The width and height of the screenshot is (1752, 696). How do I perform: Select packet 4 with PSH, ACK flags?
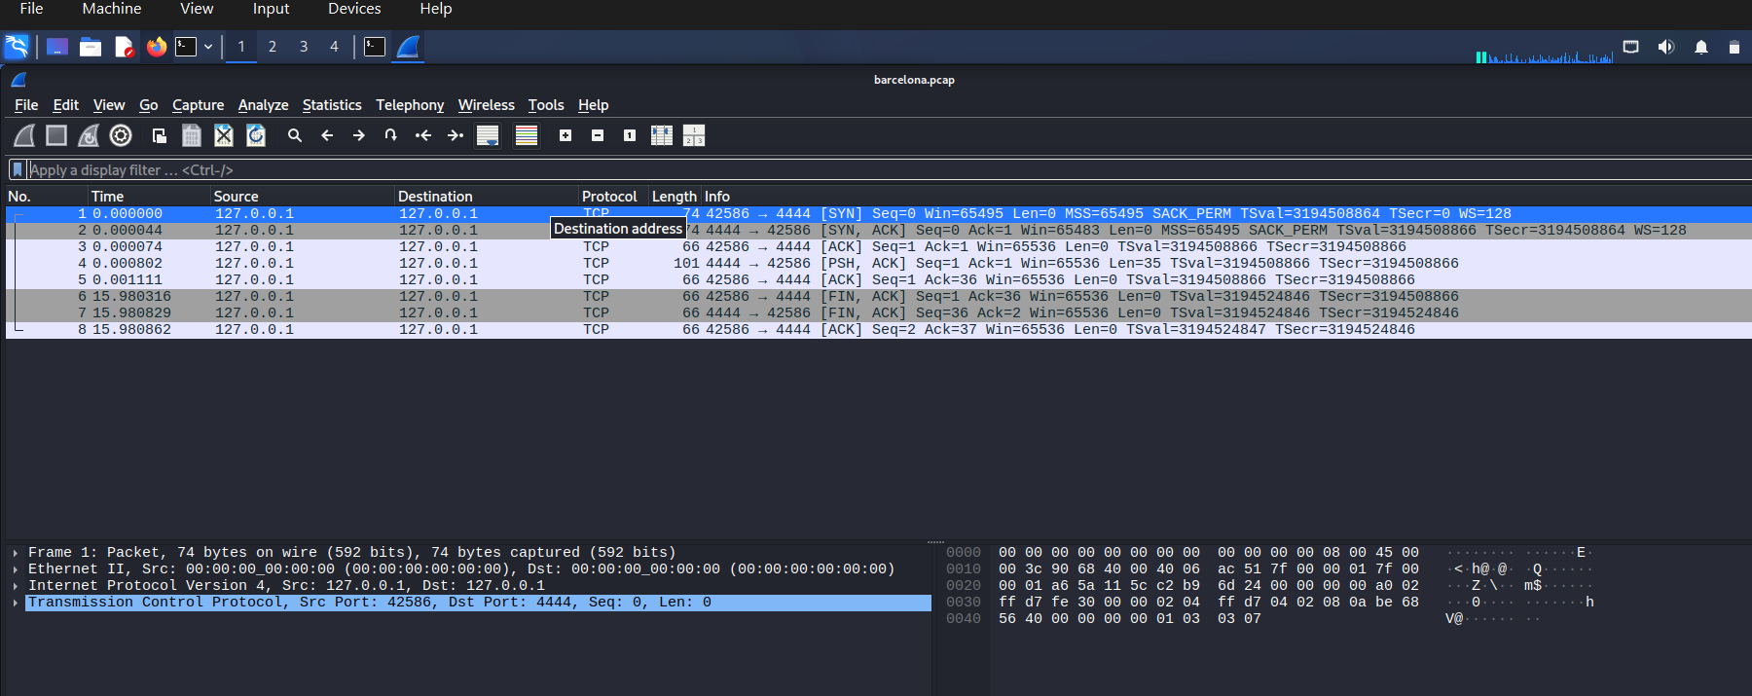[x=879, y=264]
